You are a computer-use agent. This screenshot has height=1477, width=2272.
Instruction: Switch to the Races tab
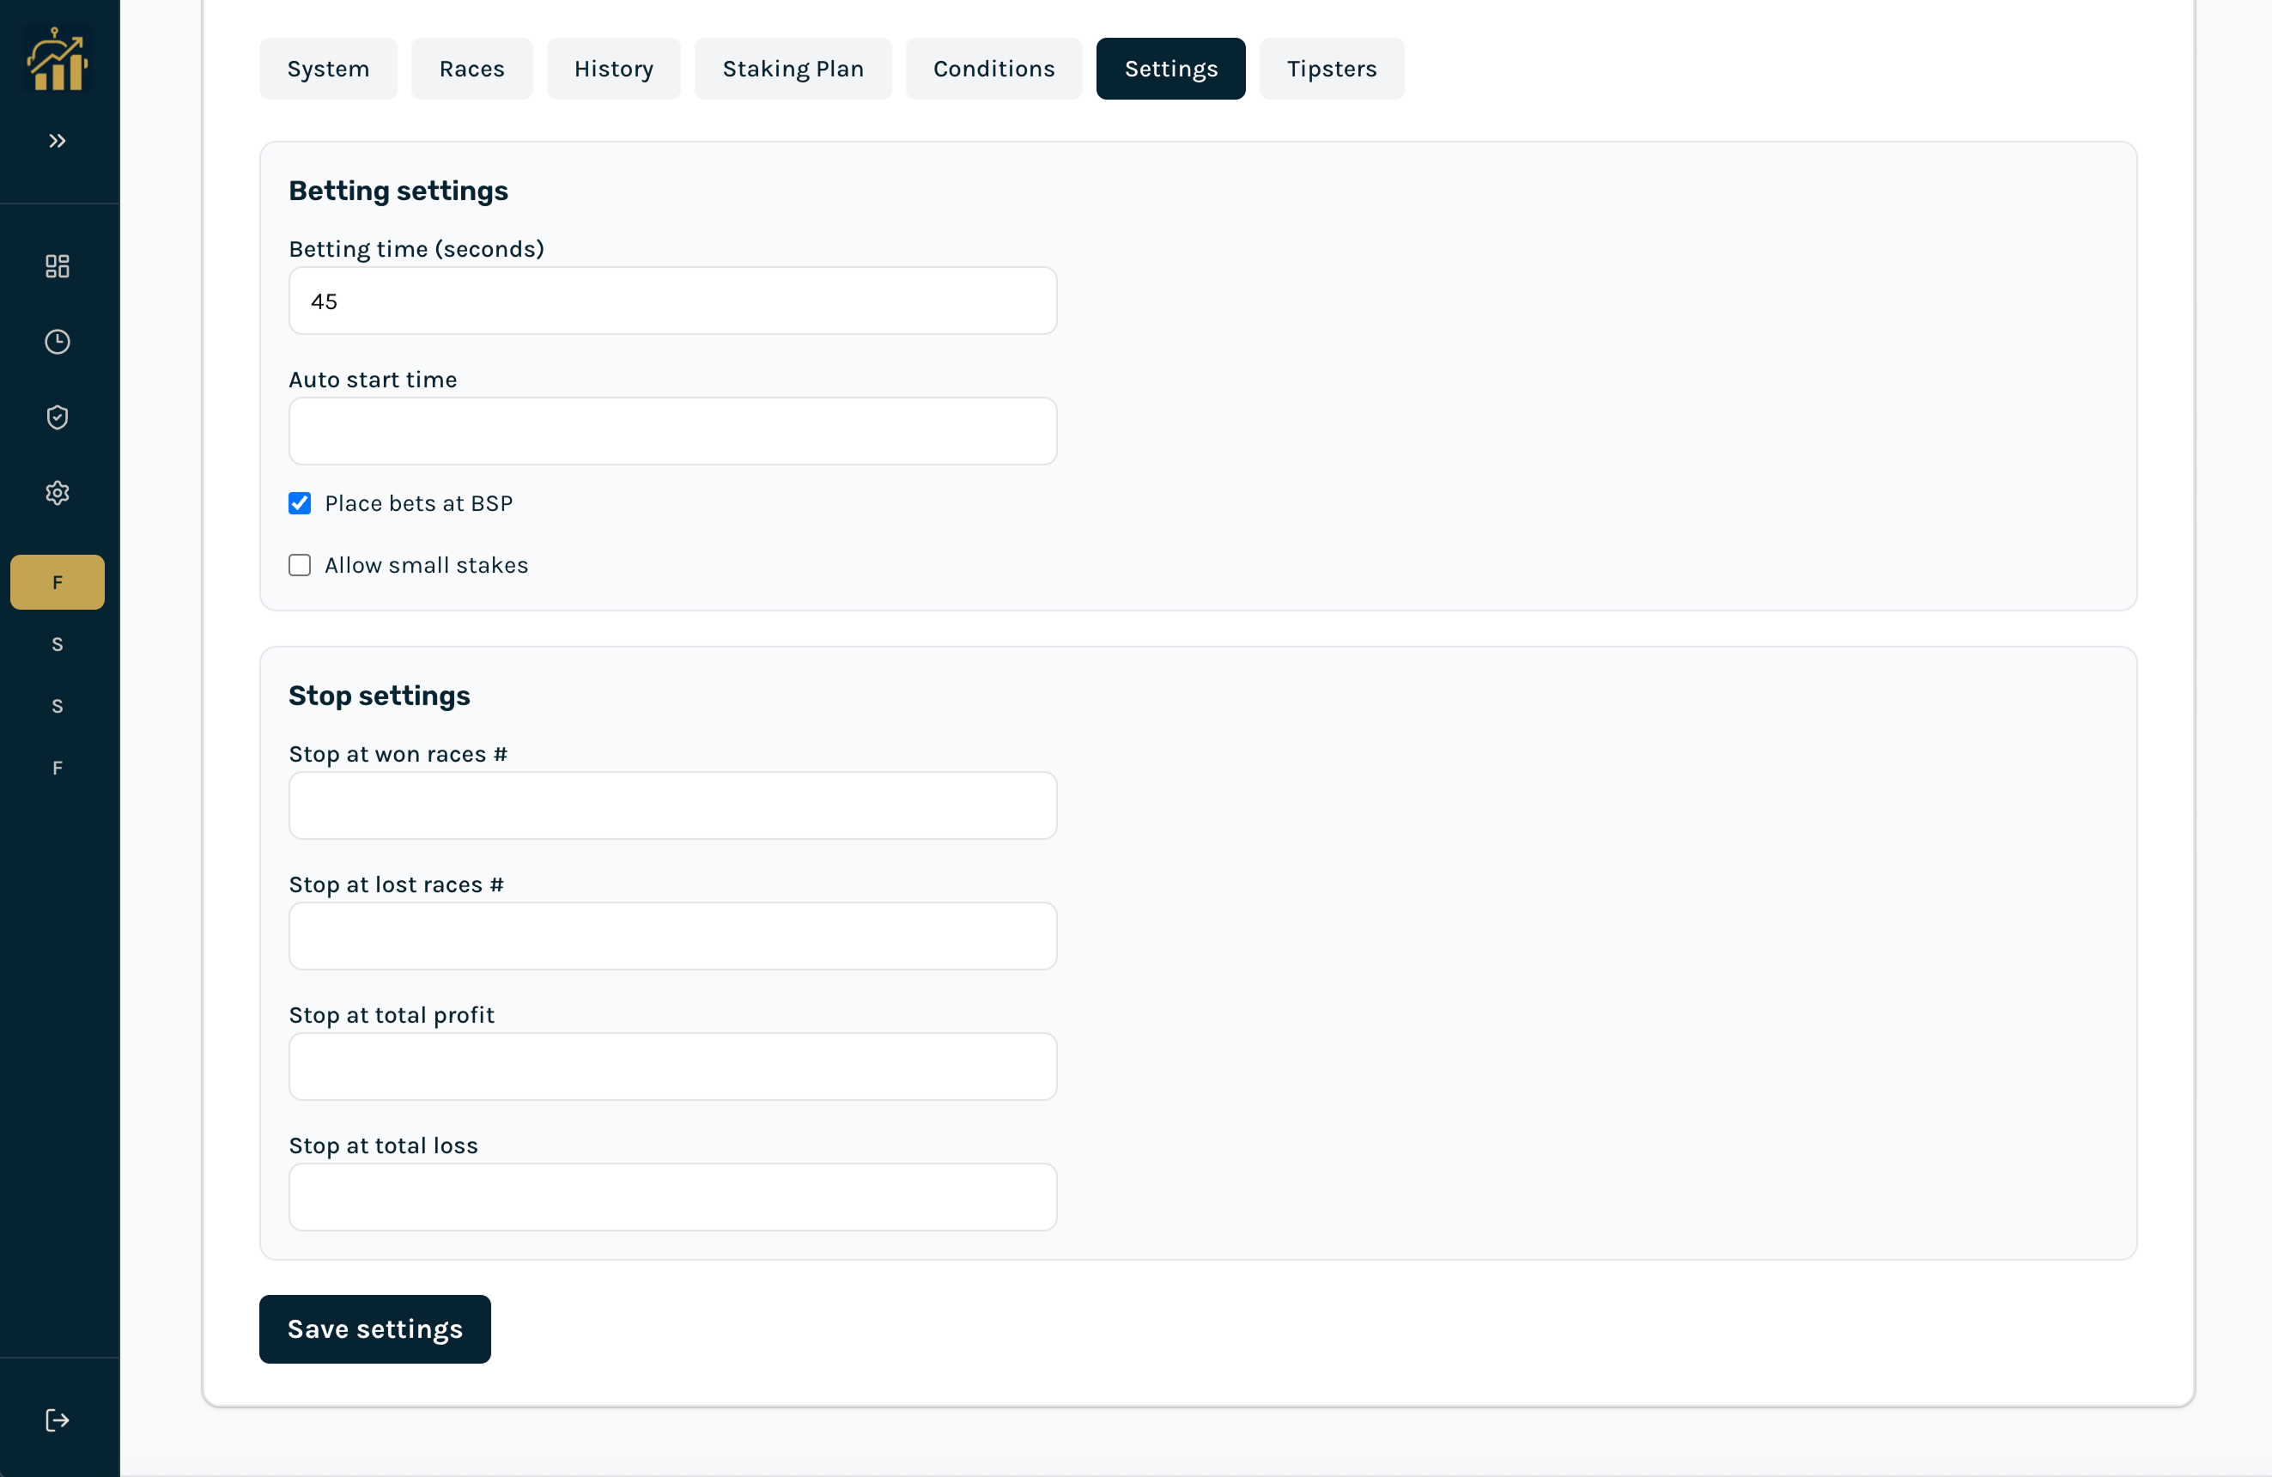(471, 69)
